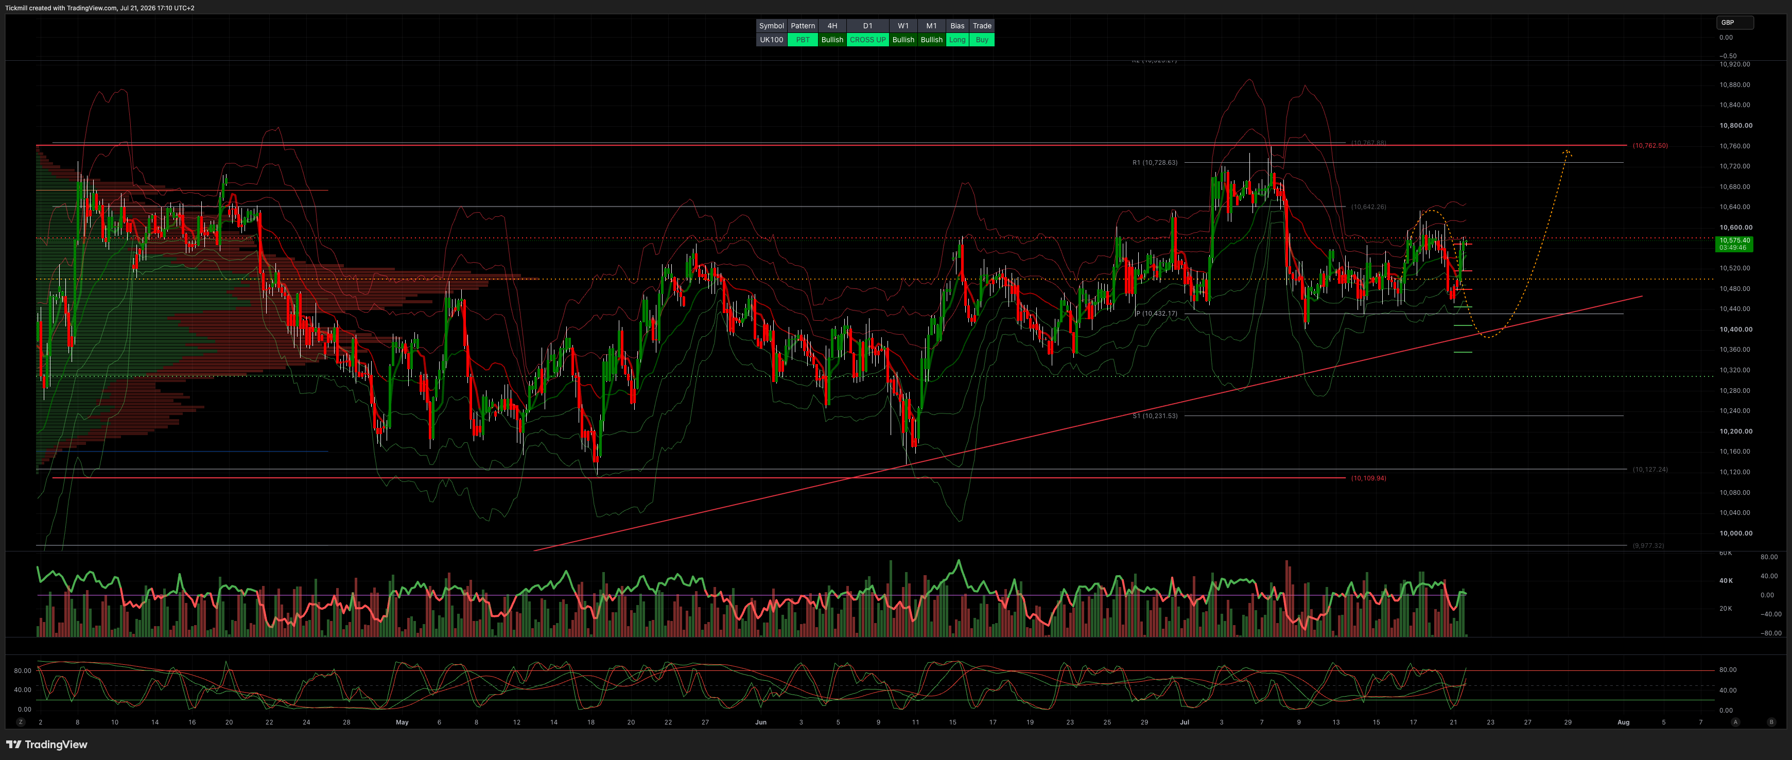Viewport: 1792px width, 760px height.
Task: Click the Aug marker on time axis
Action: [x=1623, y=722]
